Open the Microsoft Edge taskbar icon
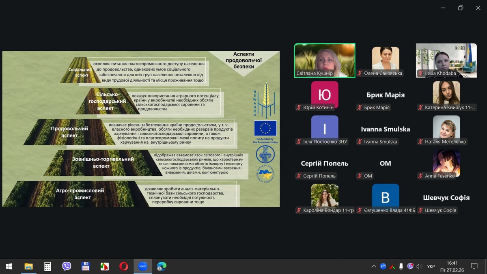 [x=162, y=266]
